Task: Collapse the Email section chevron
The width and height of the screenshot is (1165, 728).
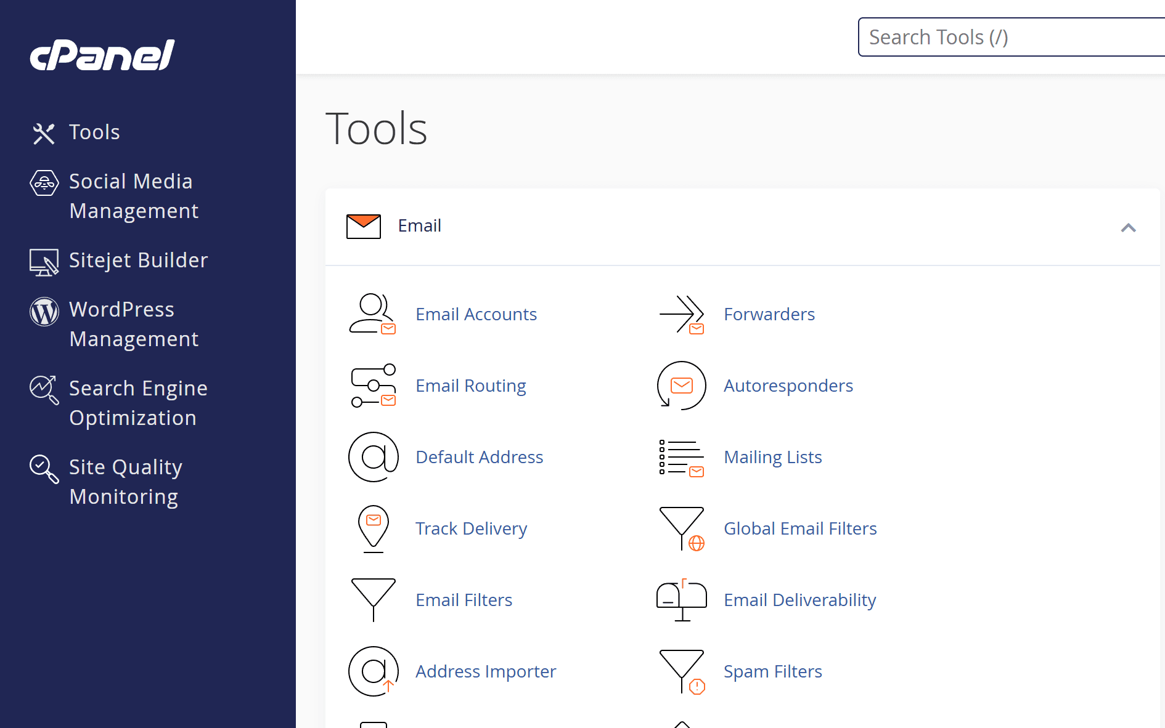Action: (x=1129, y=228)
